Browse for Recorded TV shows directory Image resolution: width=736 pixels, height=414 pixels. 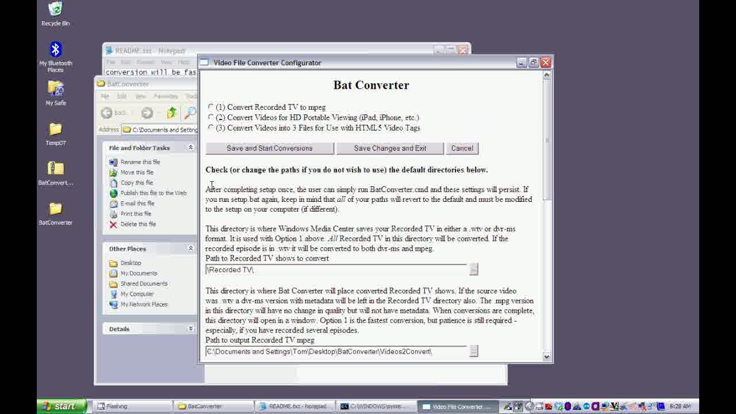click(x=474, y=269)
